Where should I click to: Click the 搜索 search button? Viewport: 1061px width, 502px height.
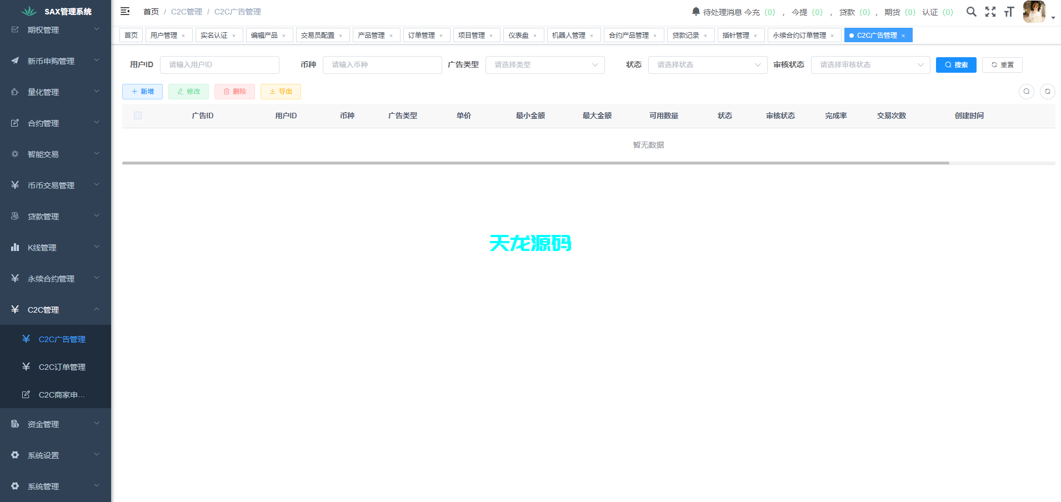pos(956,64)
